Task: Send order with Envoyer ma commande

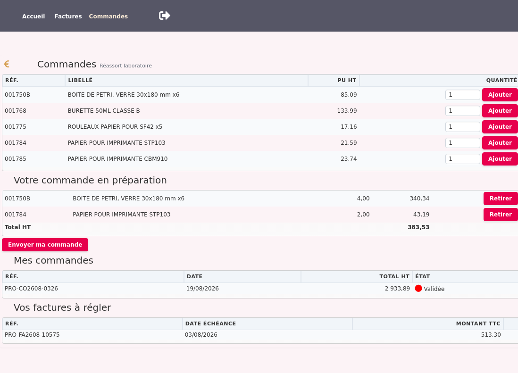Action: [x=45, y=245]
